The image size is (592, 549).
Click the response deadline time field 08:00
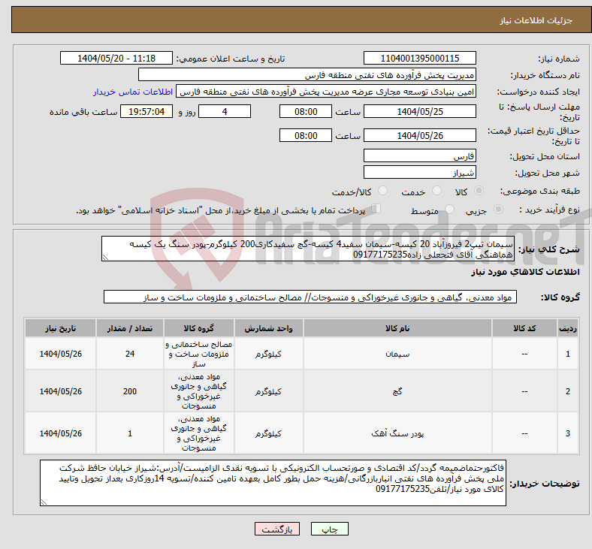click(x=306, y=112)
